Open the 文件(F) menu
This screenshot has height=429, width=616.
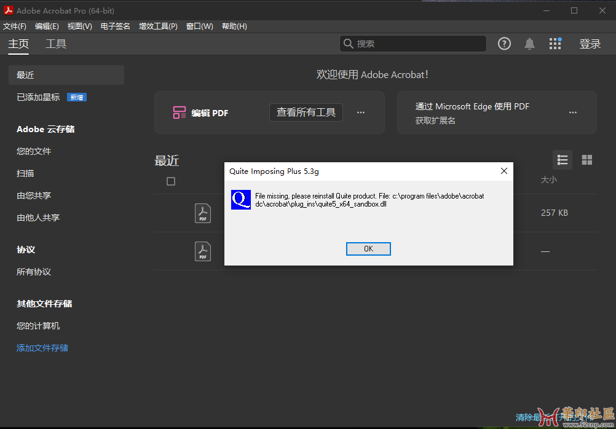[x=15, y=26]
